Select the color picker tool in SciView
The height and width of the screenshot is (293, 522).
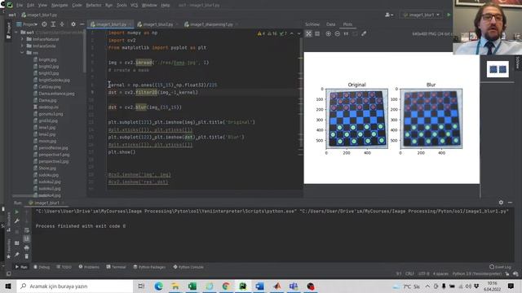click(364, 33)
